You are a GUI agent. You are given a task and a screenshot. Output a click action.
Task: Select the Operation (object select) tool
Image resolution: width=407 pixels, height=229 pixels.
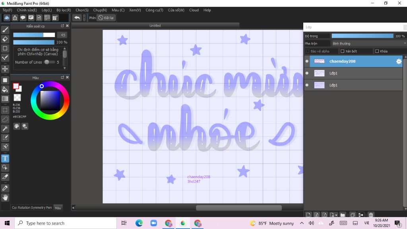tap(5, 167)
